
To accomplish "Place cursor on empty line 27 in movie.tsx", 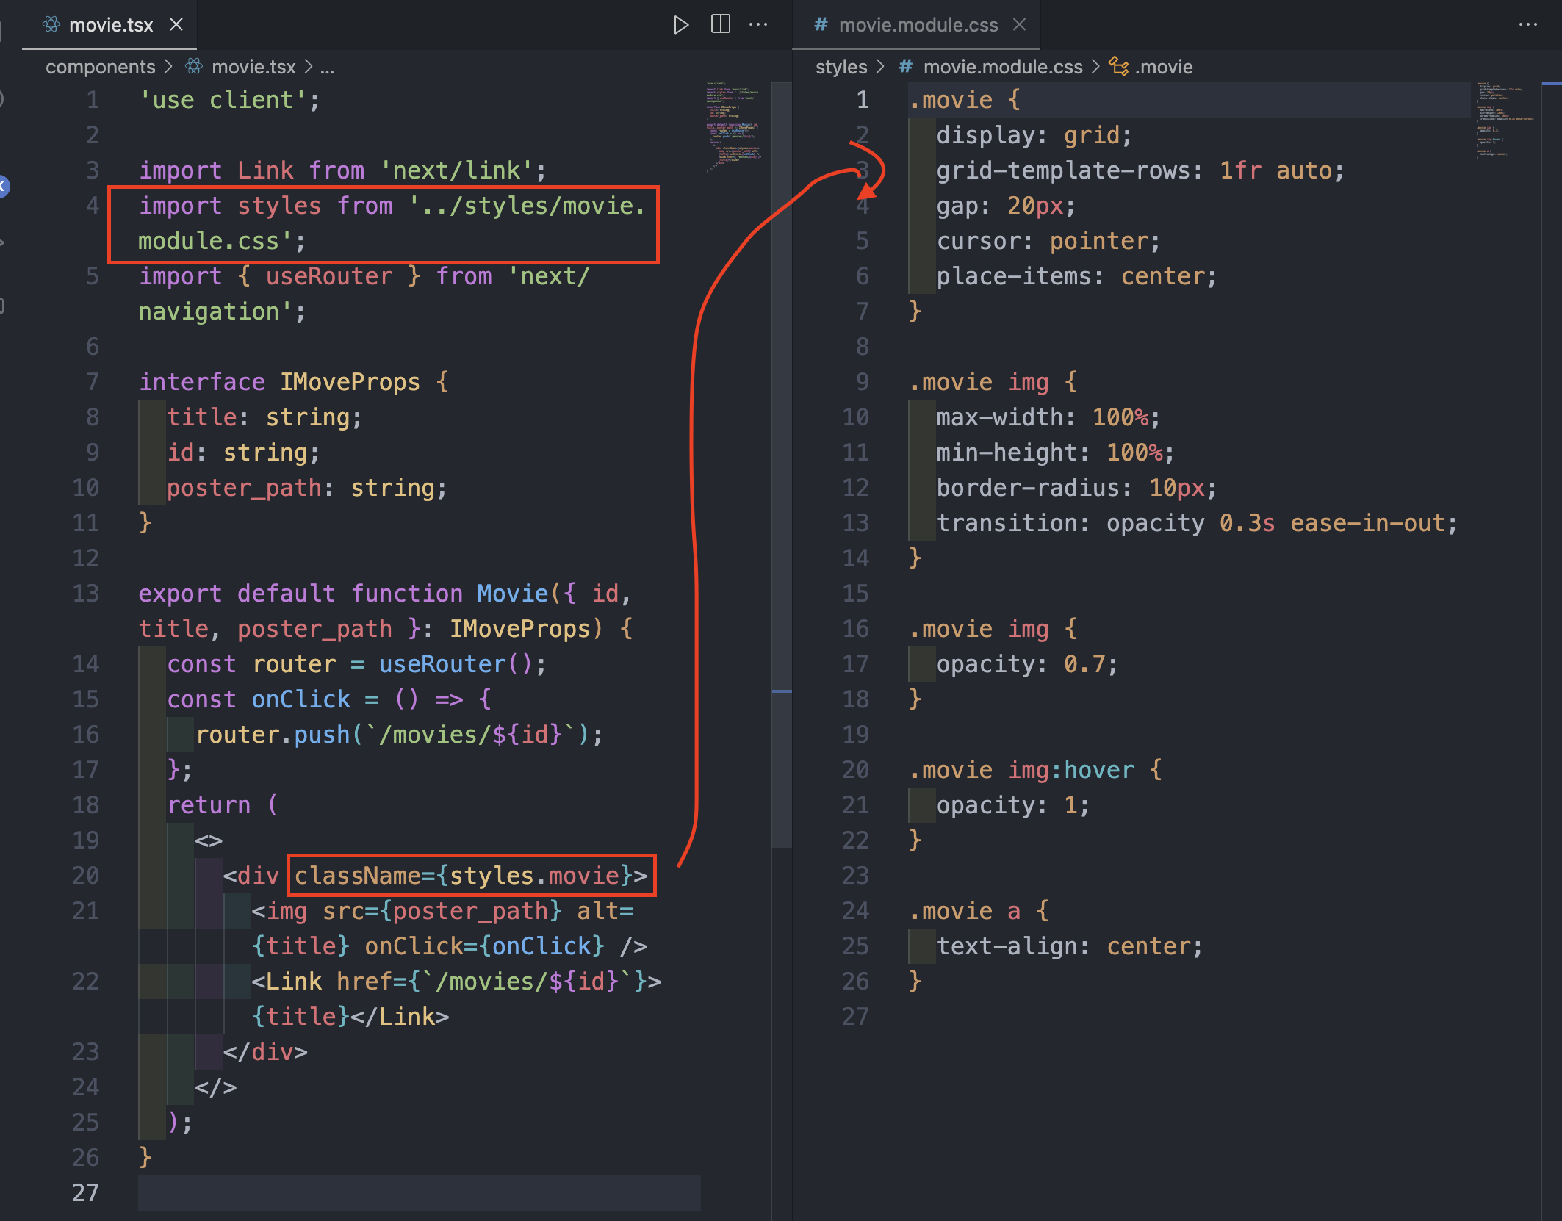I will [419, 1192].
